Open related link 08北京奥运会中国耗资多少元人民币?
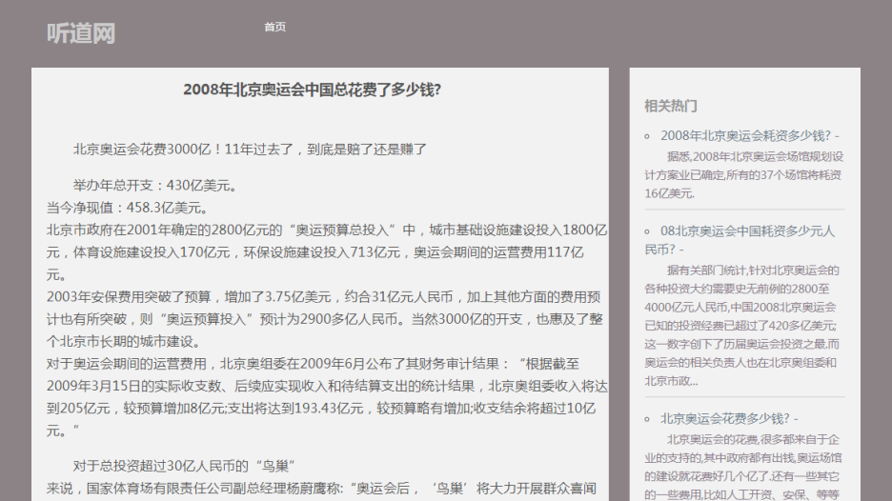 pos(740,240)
